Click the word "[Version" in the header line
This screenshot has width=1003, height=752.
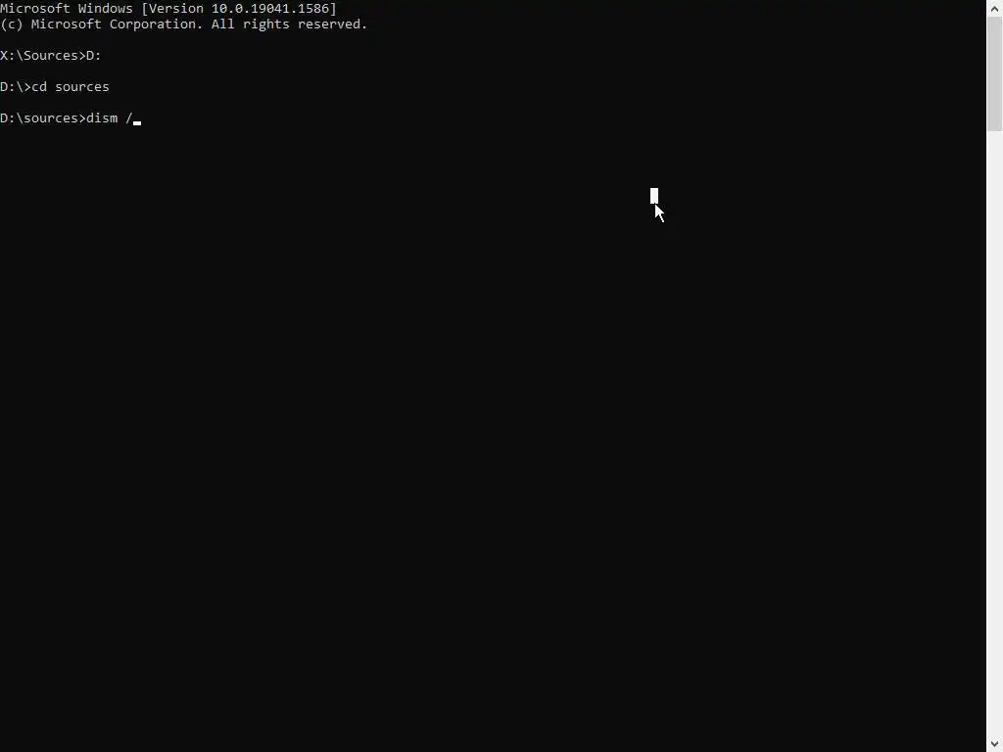[x=172, y=8]
